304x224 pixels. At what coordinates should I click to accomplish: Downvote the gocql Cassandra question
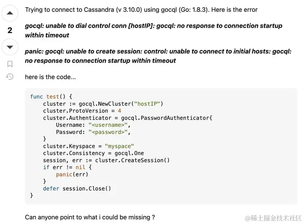pyautogui.click(x=10, y=47)
